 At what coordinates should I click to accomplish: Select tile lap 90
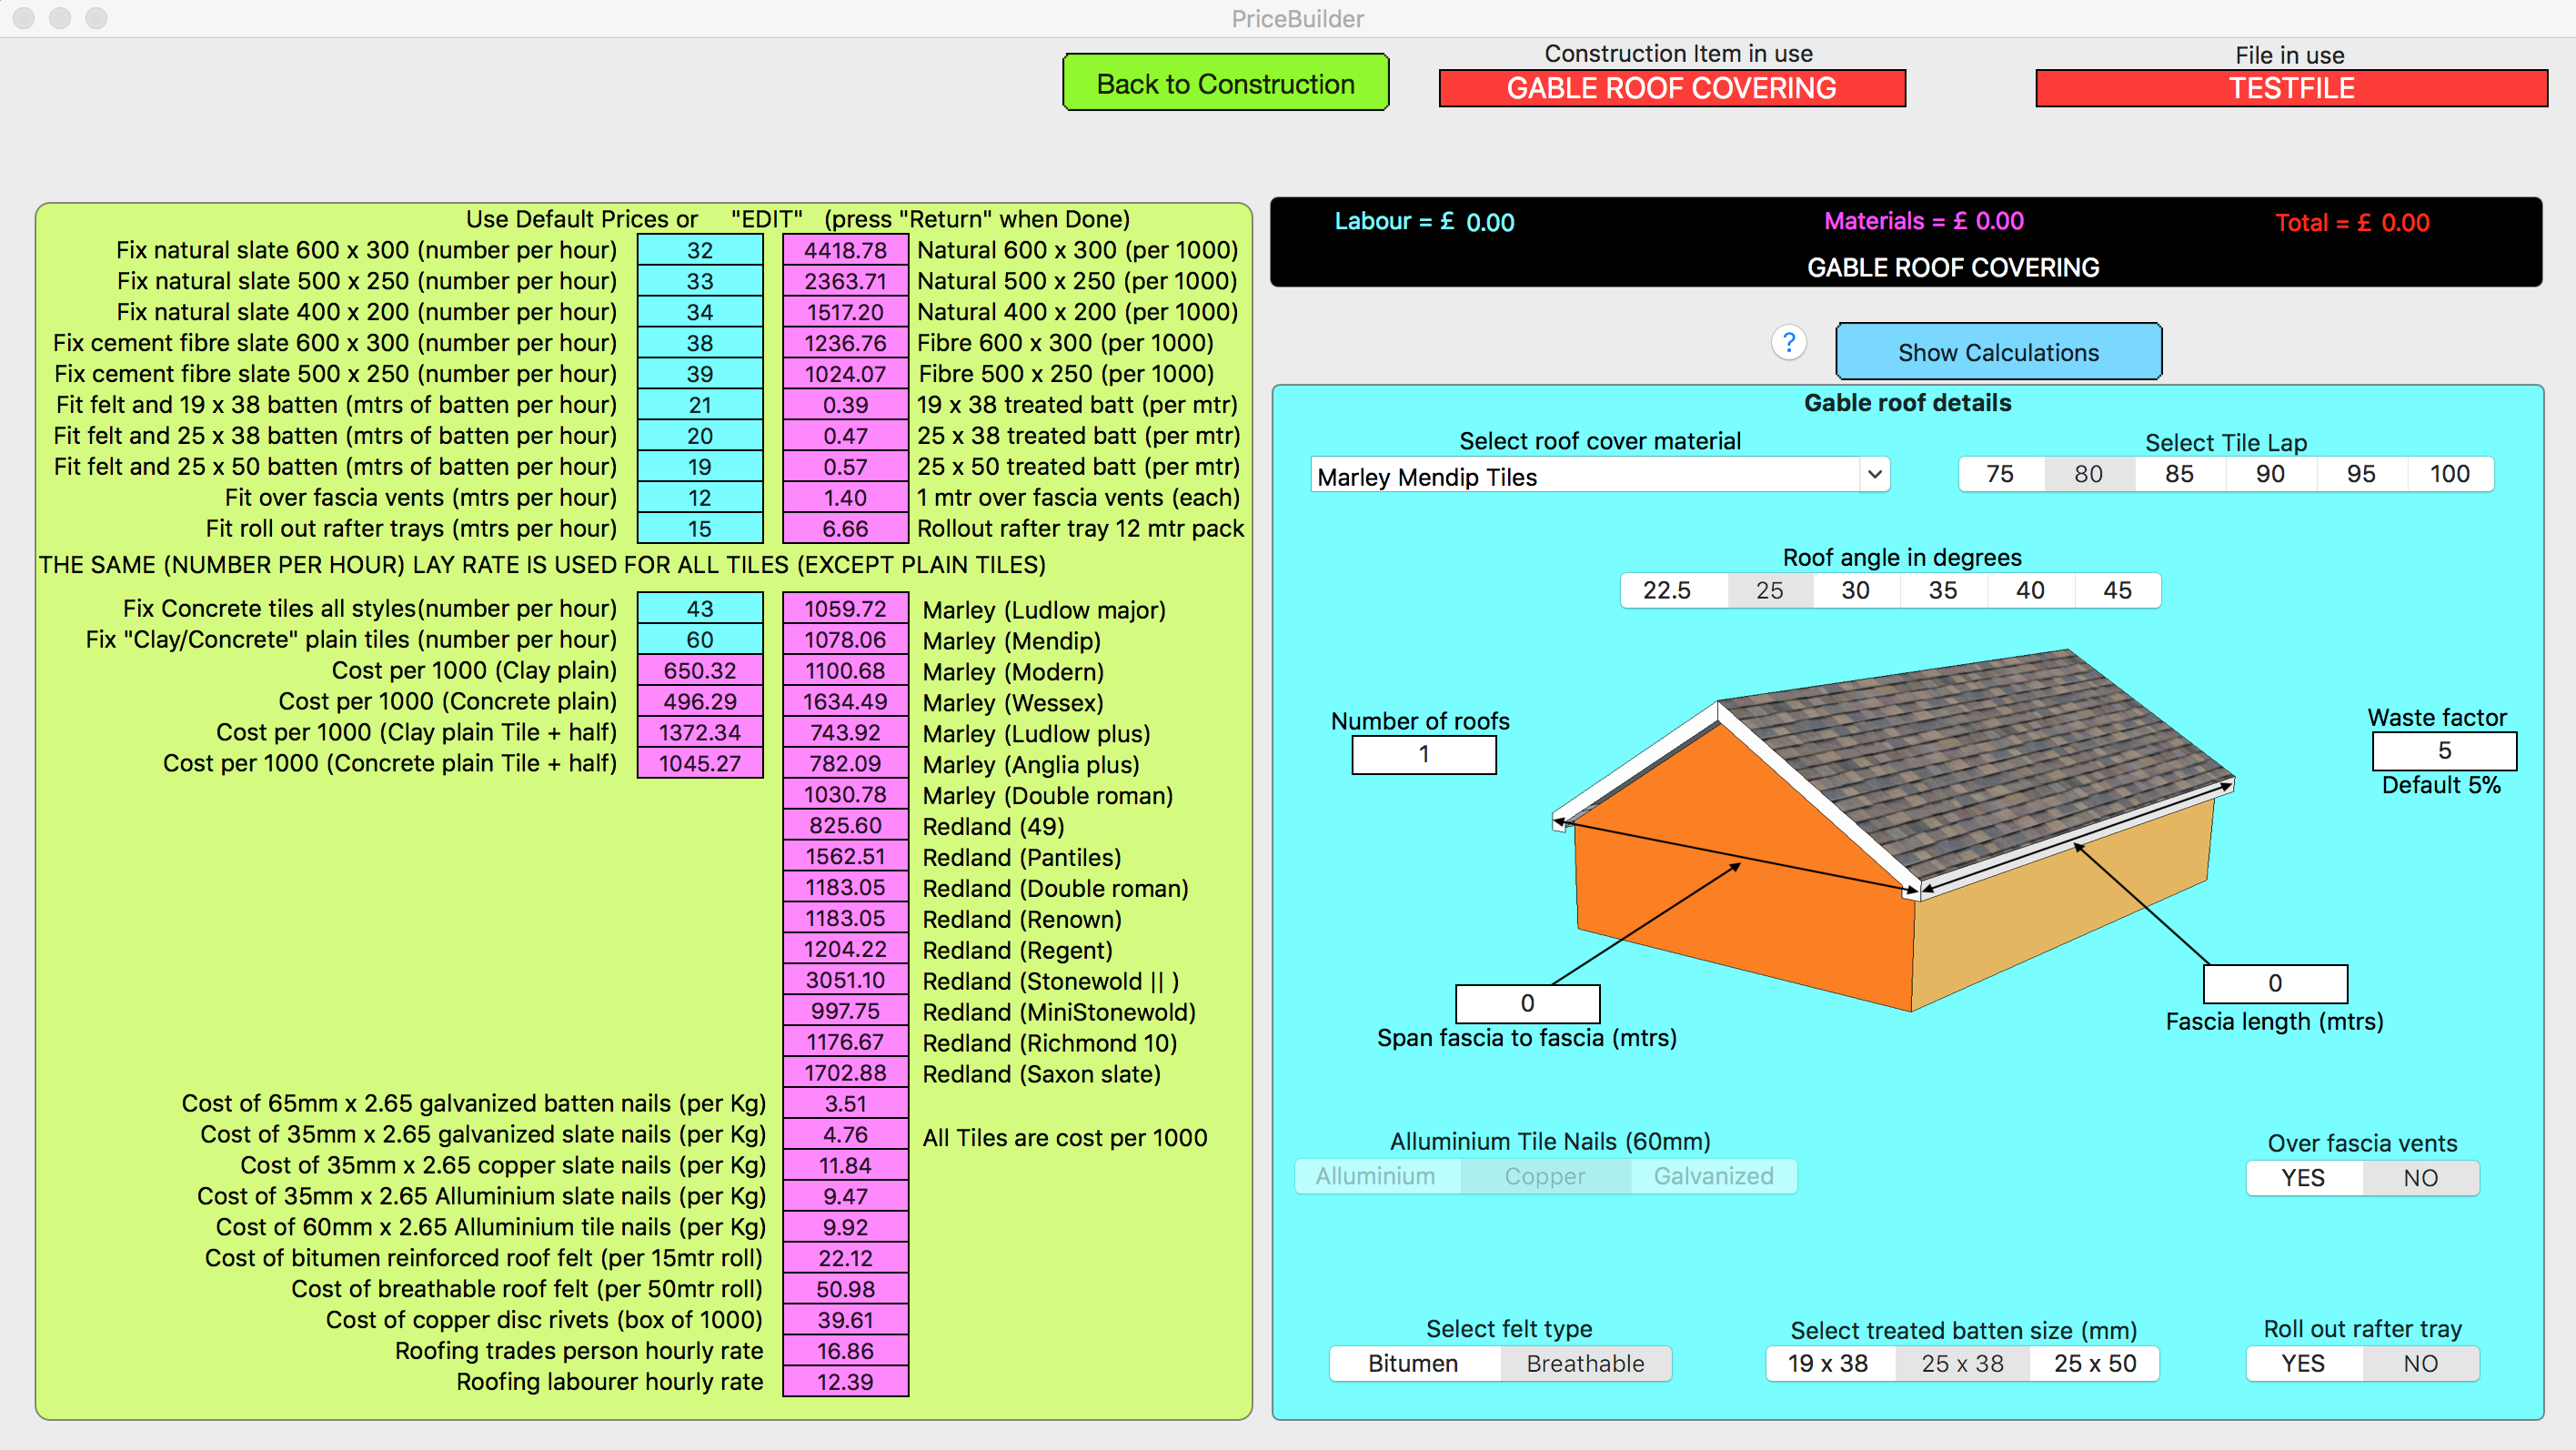tap(2270, 474)
